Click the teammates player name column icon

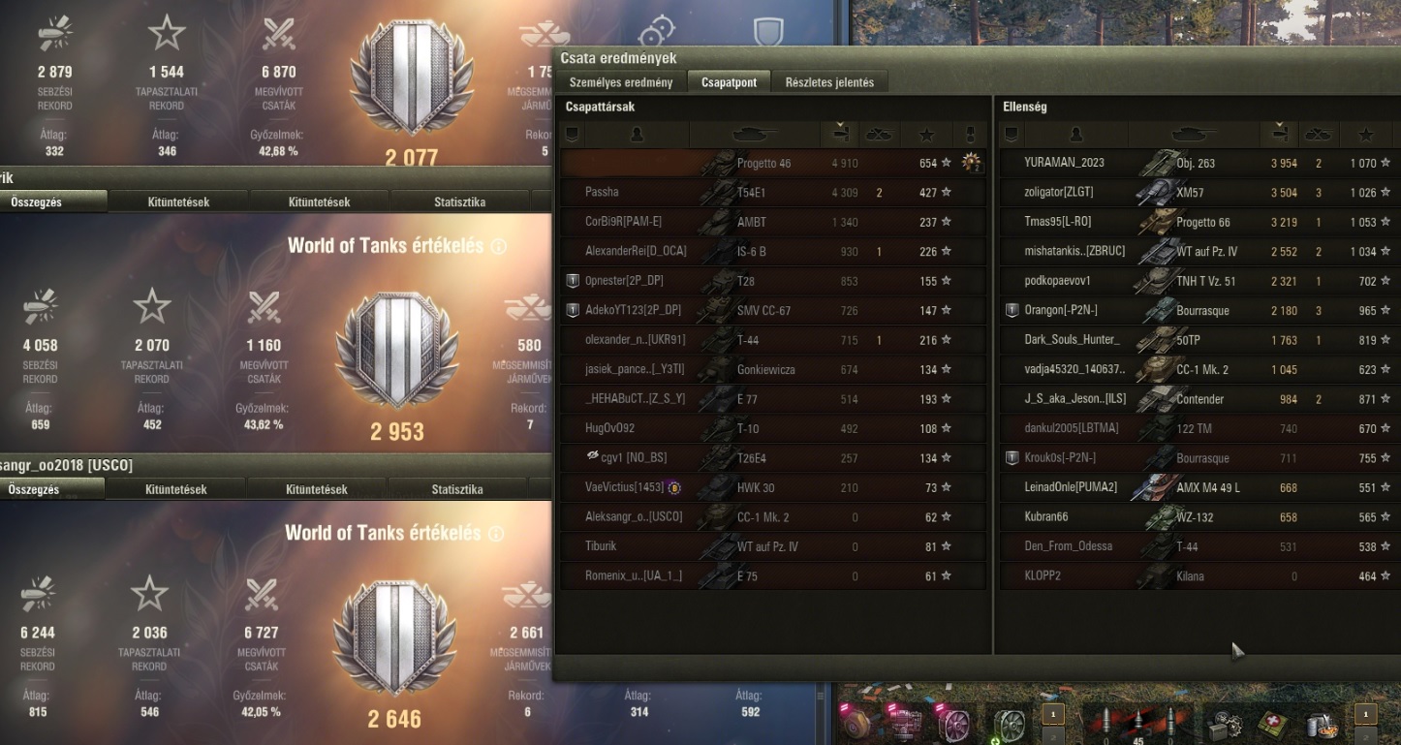(636, 134)
